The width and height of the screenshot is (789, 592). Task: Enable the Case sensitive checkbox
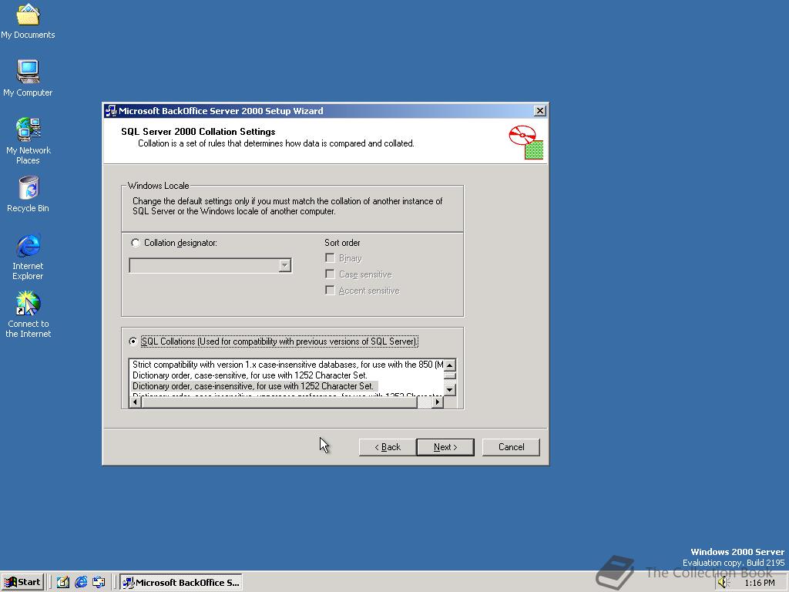330,274
